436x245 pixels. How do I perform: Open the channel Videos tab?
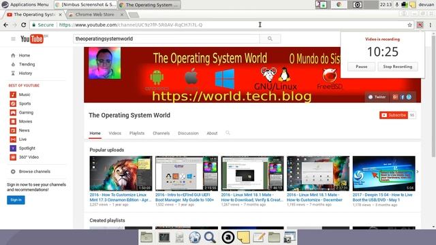pyautogui.click(x=115, y=133)
